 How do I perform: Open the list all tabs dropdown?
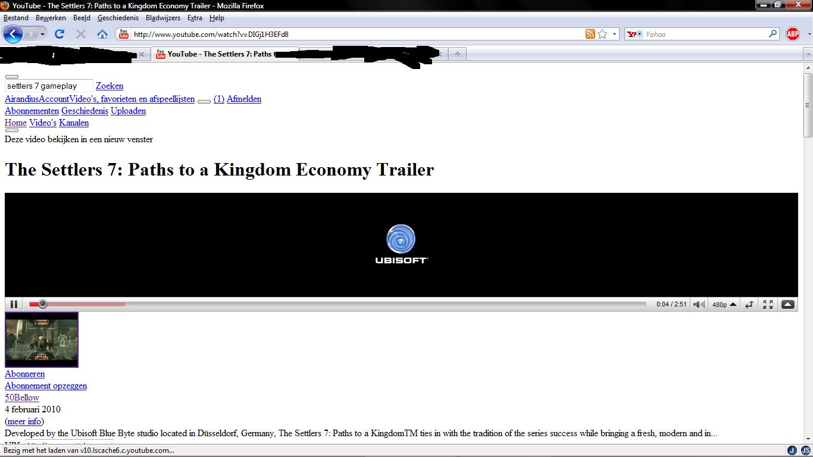[x=808, y=54]
